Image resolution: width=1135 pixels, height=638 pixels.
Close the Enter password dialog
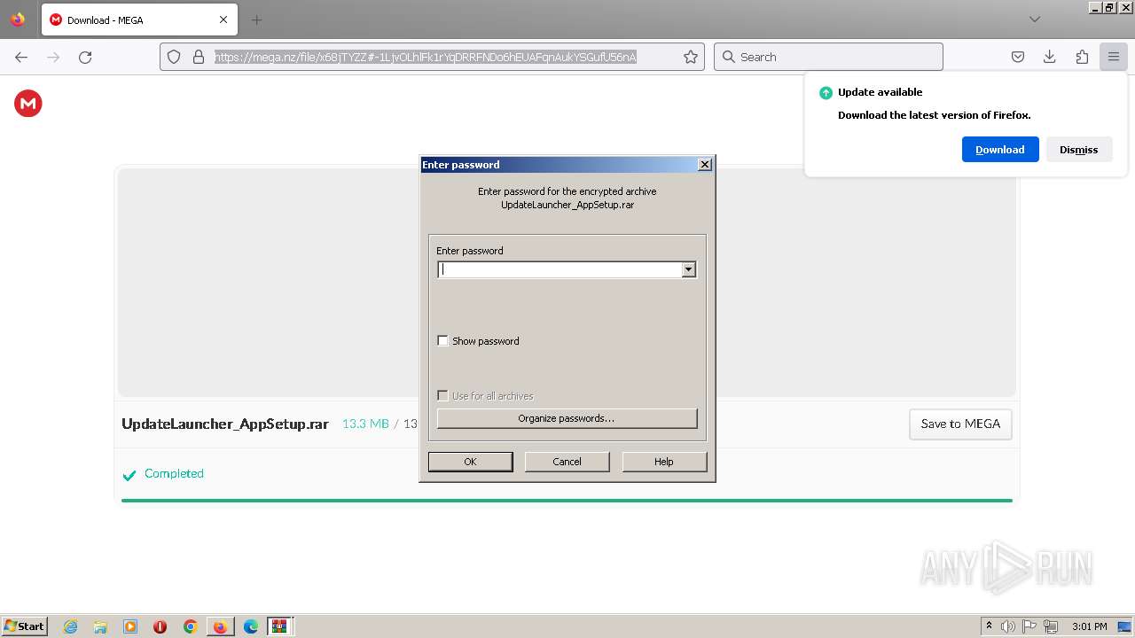click(705, 165)
